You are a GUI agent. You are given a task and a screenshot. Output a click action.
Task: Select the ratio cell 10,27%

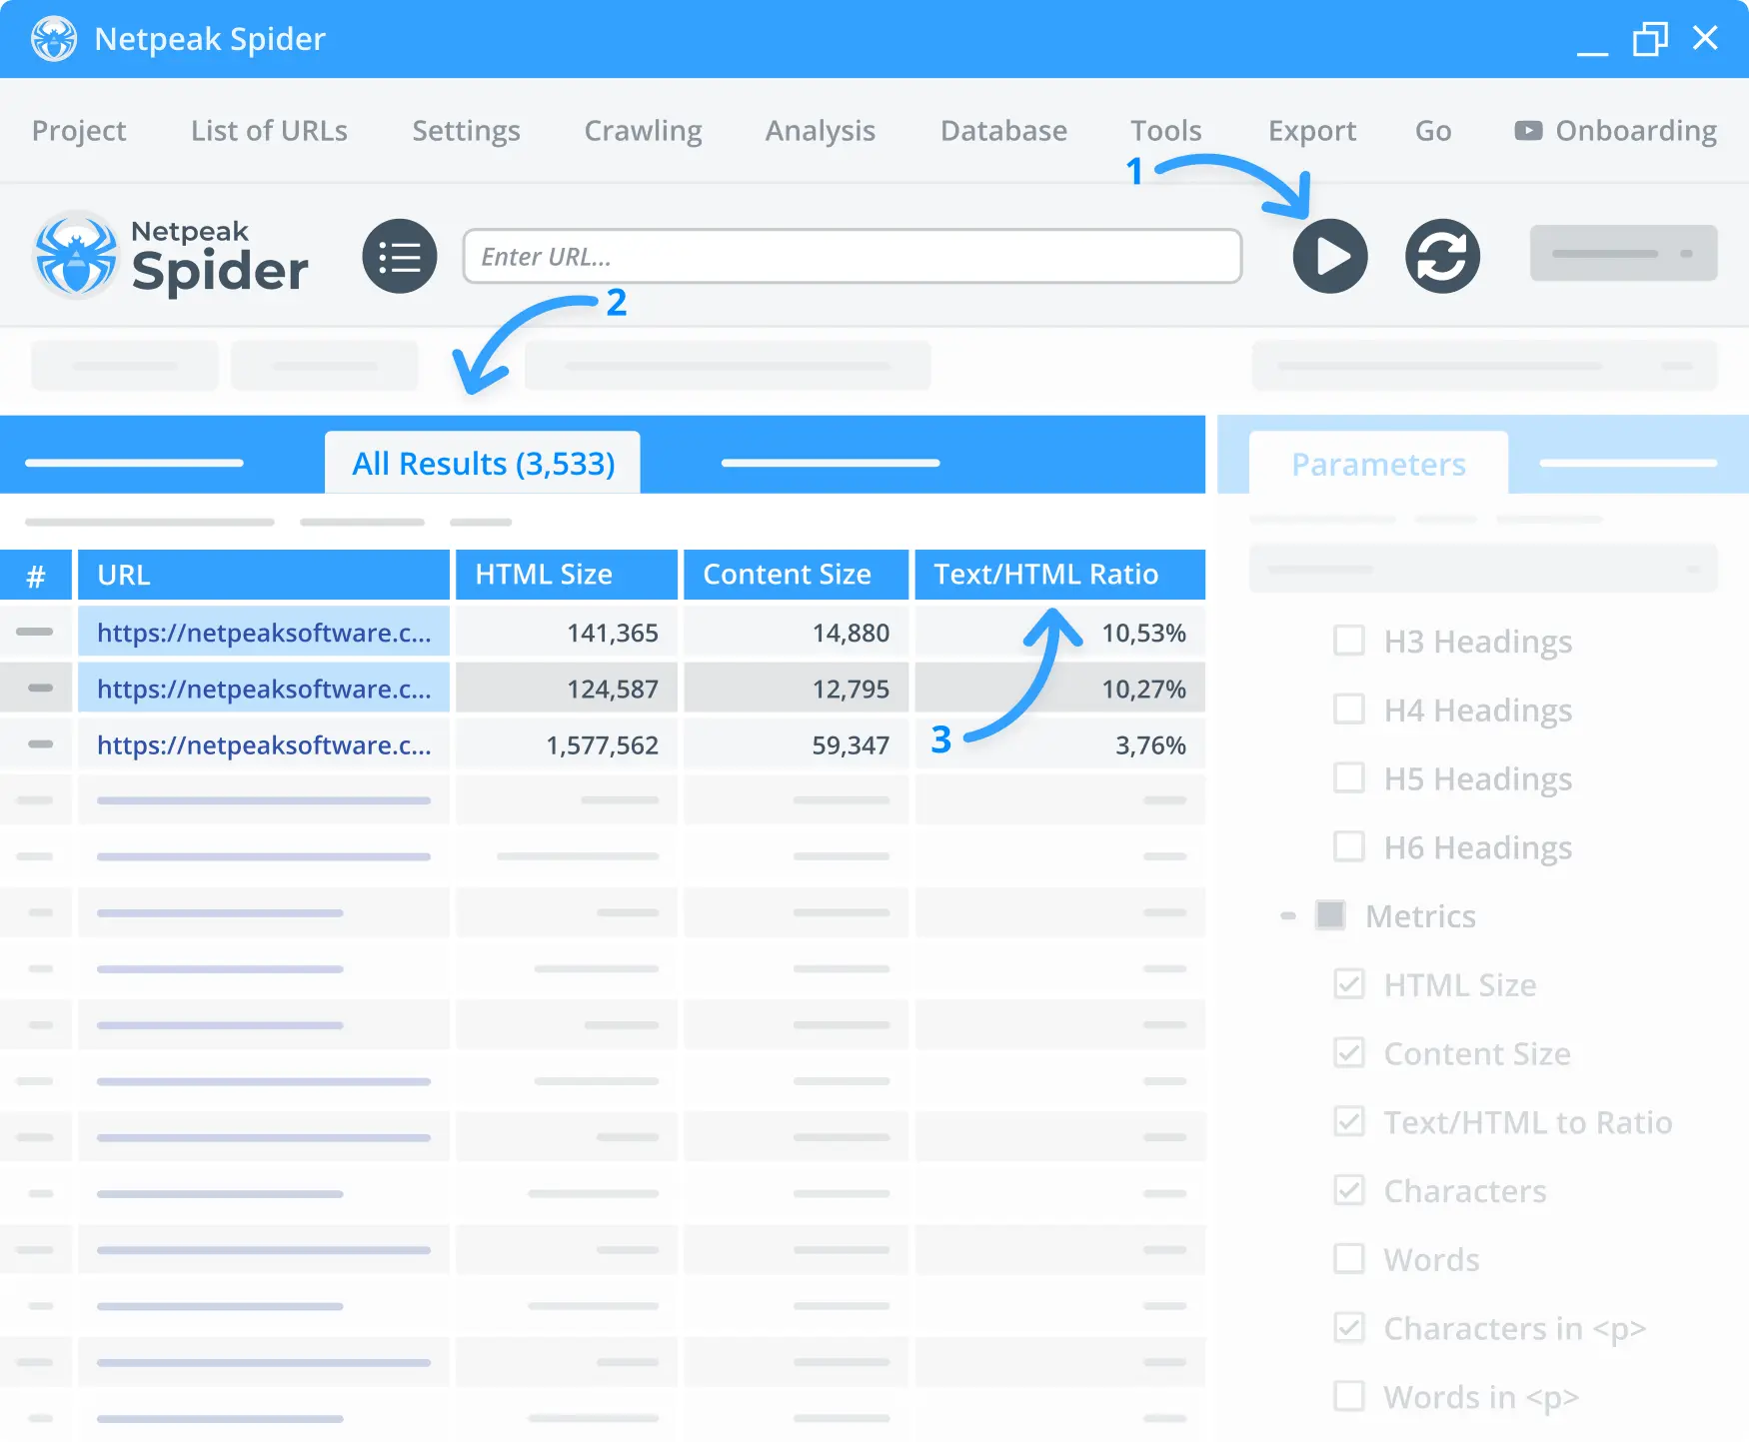tap(1059, 689)
